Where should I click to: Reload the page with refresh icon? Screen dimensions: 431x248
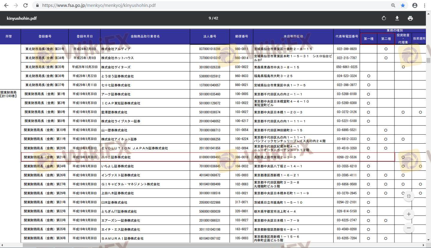click(x=26, y=5)
